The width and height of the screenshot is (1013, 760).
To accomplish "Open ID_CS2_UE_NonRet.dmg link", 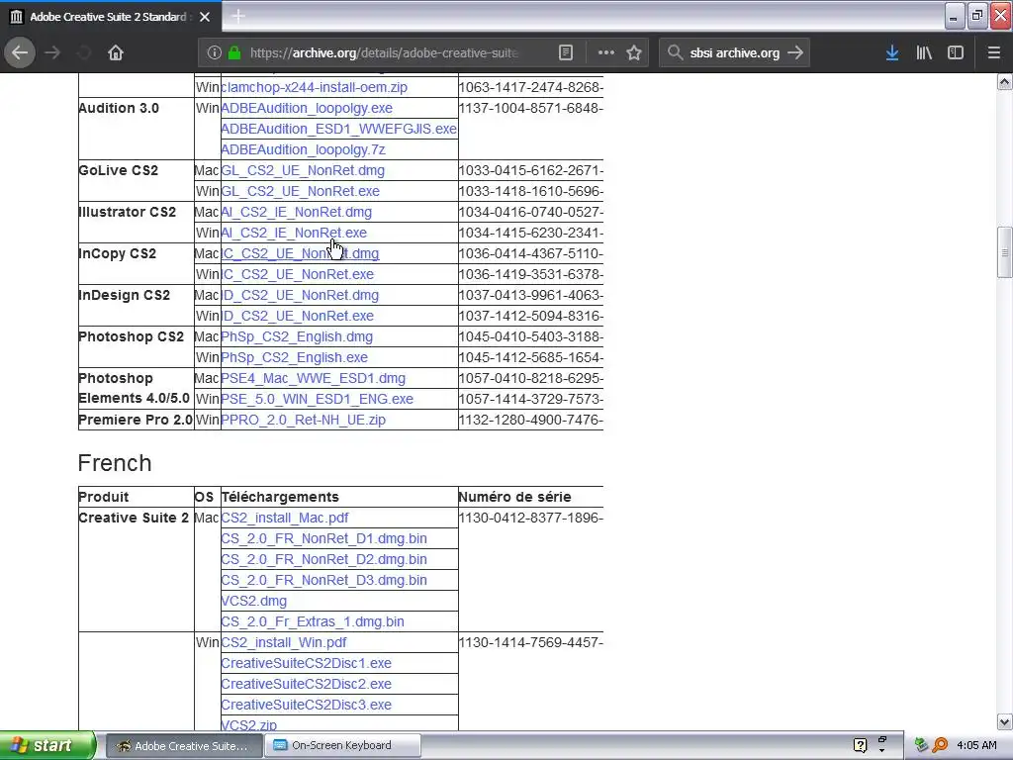I will coord(300,295).
